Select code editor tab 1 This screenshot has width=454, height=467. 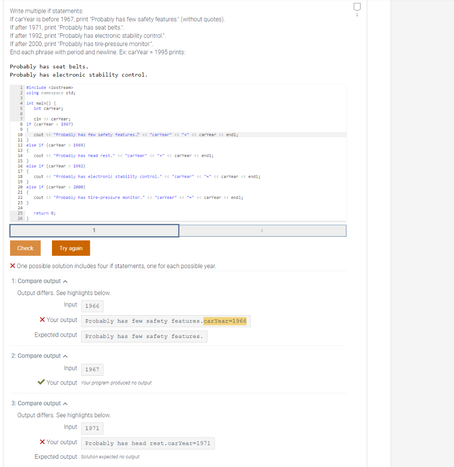94,230
